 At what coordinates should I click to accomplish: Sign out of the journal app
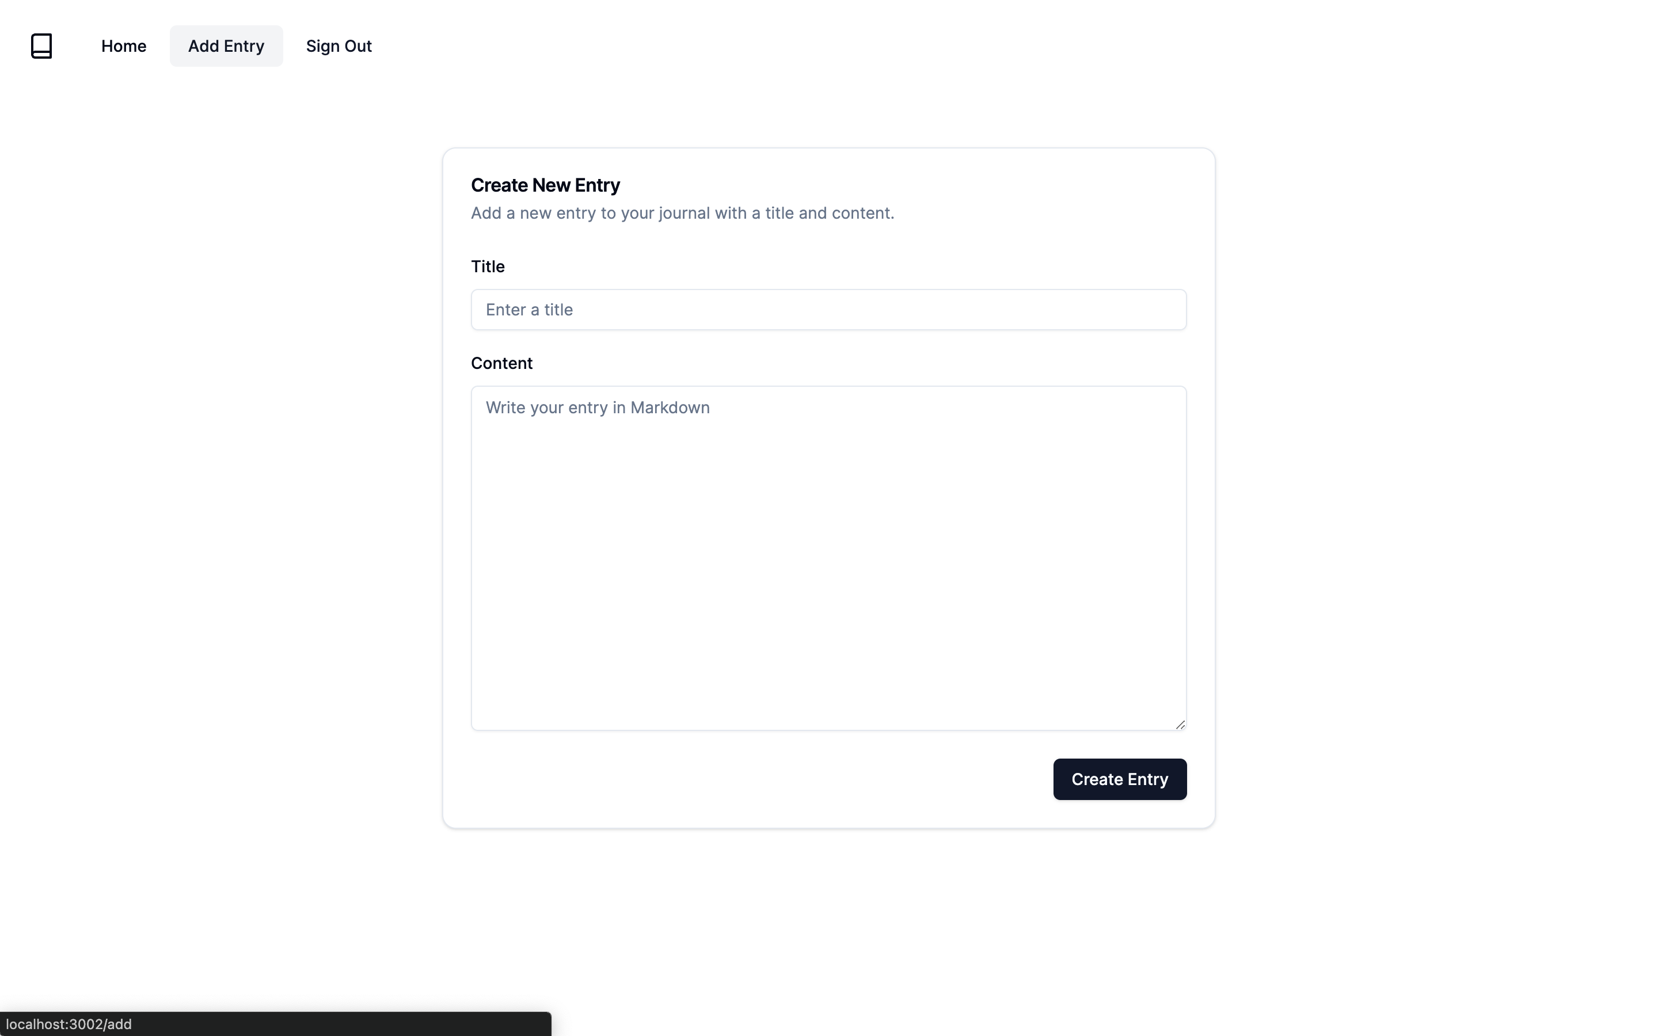(339, 46)
